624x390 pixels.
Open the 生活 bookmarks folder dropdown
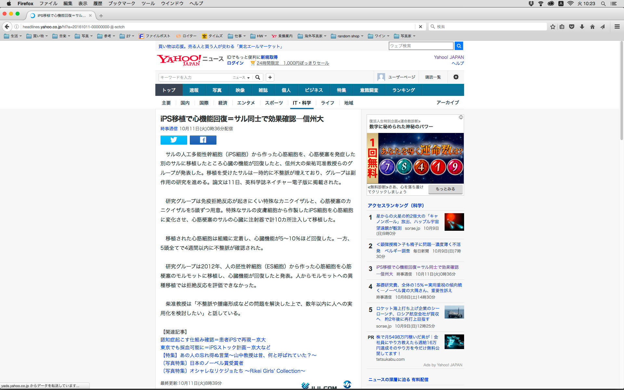coord(13,36)
